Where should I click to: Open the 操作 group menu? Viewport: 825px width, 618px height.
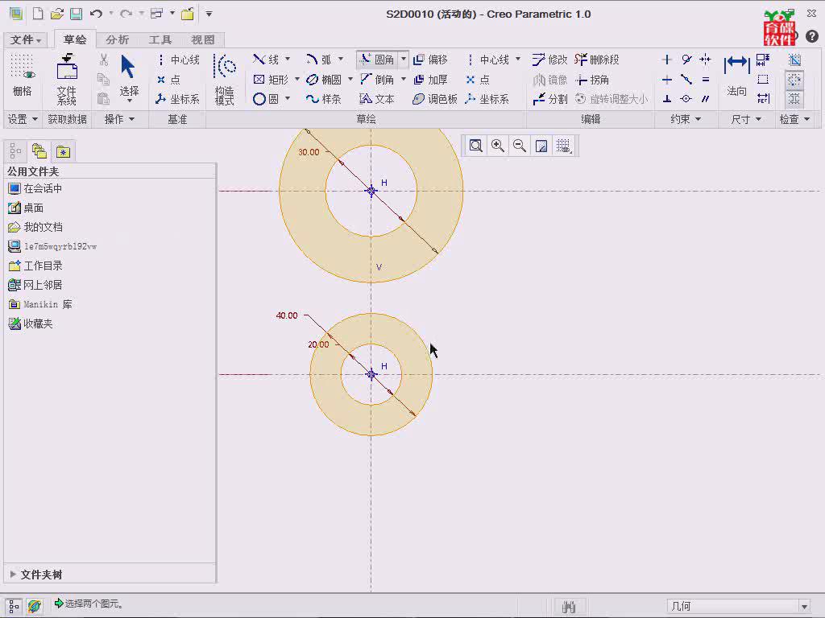point(119,119)
